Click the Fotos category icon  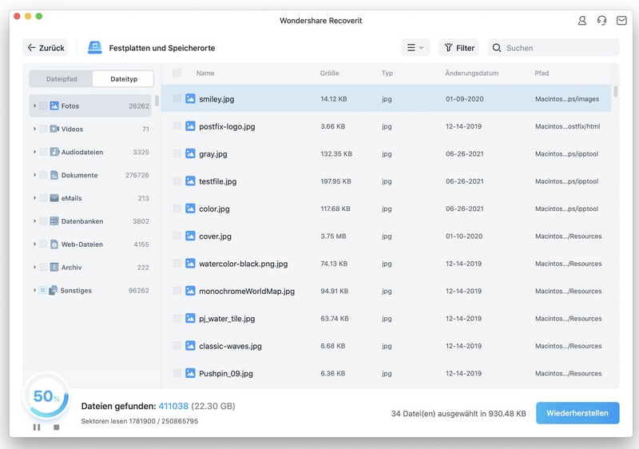click(x=54, y=106)
